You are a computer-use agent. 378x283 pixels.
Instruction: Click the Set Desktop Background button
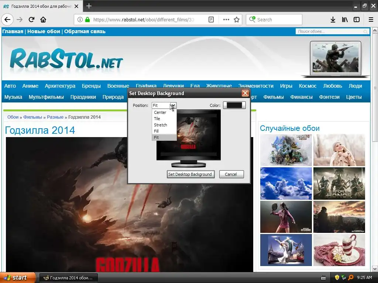coord(190,174)
